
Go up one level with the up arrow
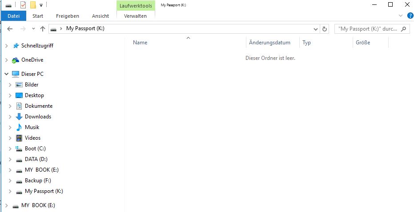pos(43,29)
